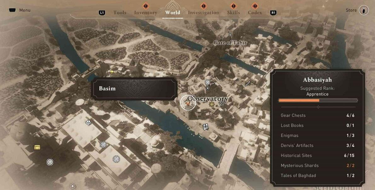Click the dagger weapon icon on the map
Image resolution: width=375 pixels, height=190 pixels.
click(247, 83)
